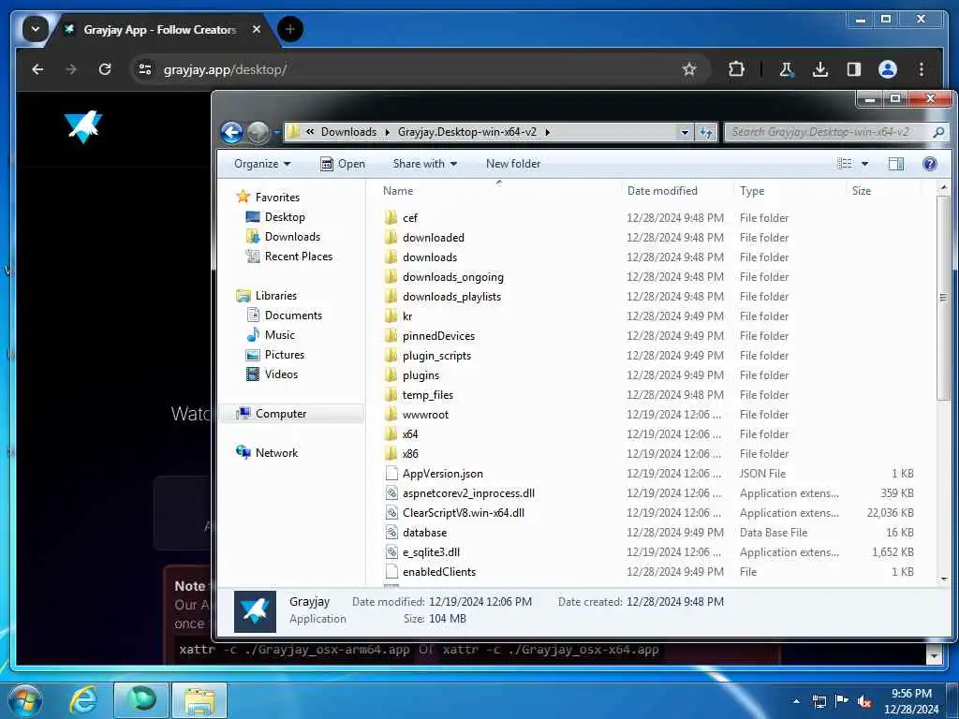
Task: Show hidden tray icons arrow
Action: tap(796, 701)
